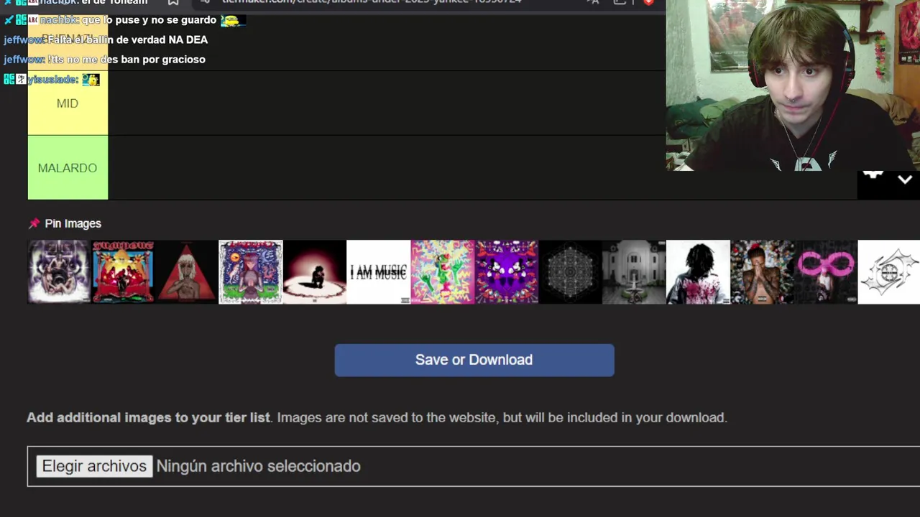Click the pink pushpin icon beside Pin Images

click(x=34, y=223)
